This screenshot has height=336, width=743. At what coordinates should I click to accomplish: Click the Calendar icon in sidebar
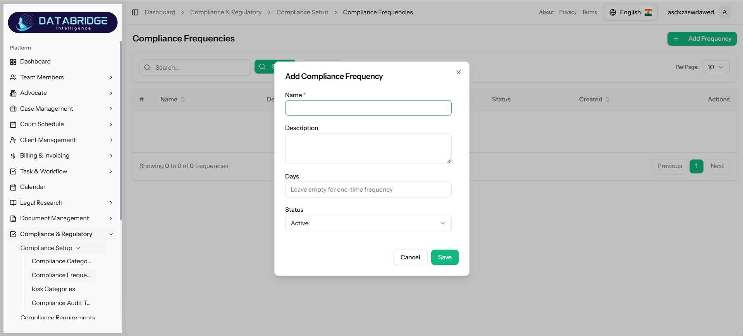click(x=13, y=187)
